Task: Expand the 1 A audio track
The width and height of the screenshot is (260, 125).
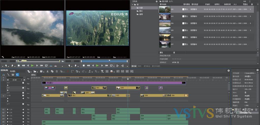Action: (x=8, y=109)
